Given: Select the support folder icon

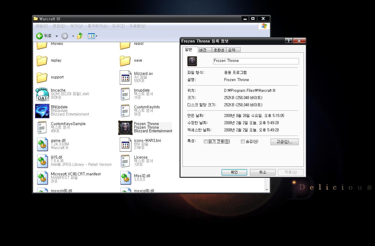Looking at the screenshot, I should tap(42, 78).
